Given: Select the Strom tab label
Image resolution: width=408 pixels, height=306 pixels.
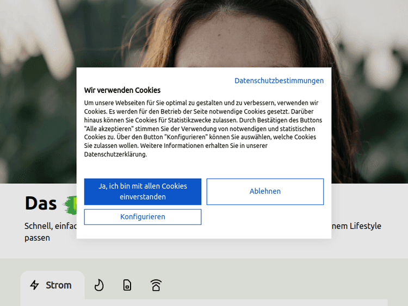Looking at the screenshot, I should [59, 285].
